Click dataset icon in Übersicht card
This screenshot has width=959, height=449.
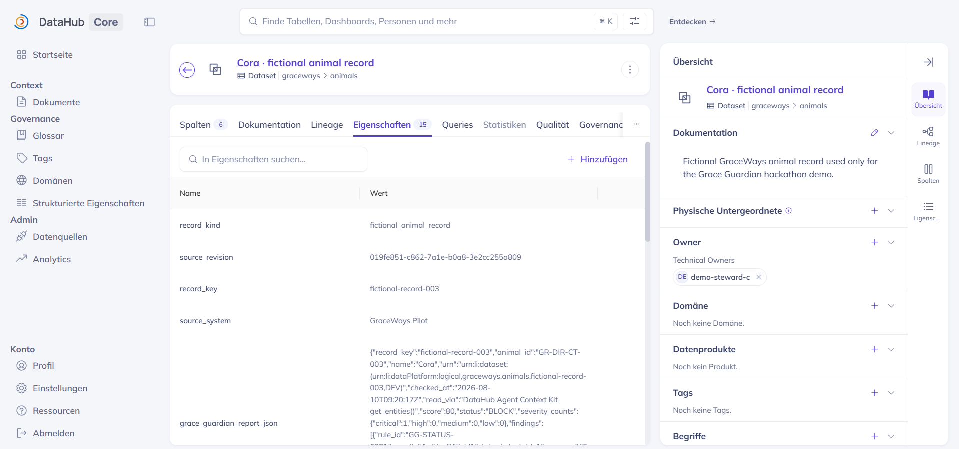tap(685, 98)
